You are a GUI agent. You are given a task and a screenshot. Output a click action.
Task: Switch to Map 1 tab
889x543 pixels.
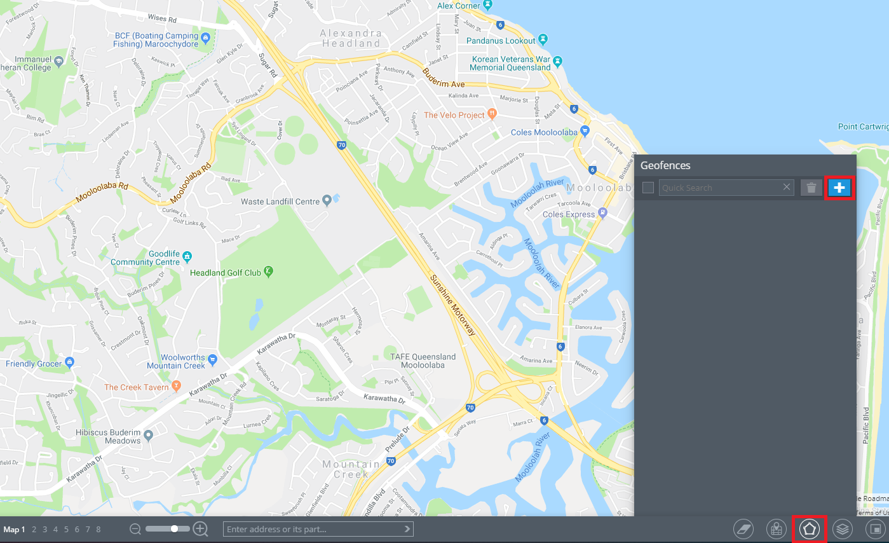tap(14, 529)
